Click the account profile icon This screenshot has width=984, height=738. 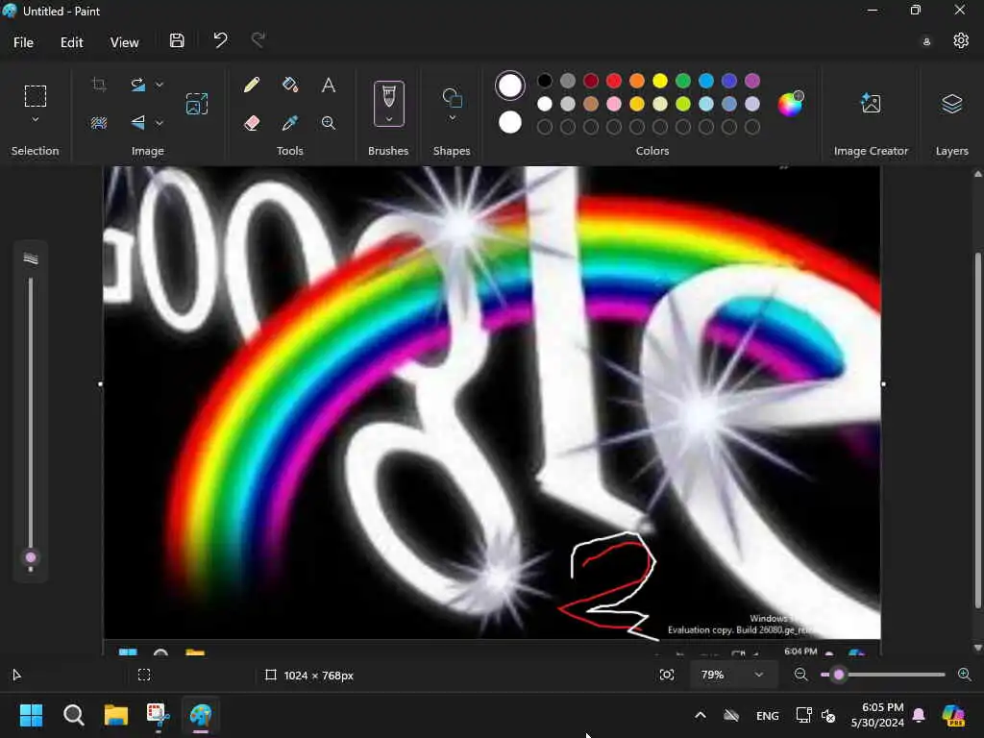click(926, 42)
